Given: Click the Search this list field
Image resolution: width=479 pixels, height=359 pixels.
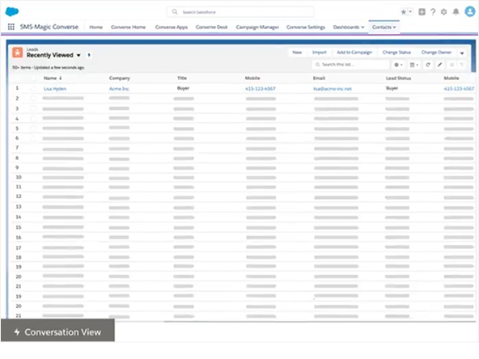Looking at the screenshot, I should (351, 65).
